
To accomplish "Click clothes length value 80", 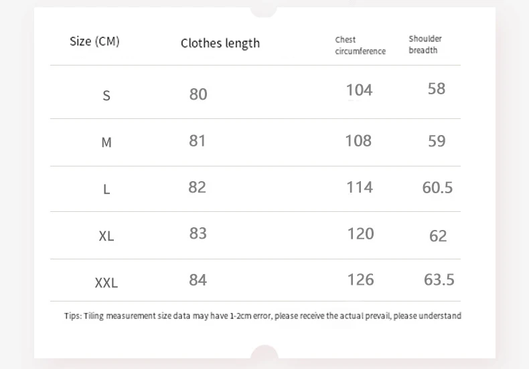I will pyautogui.click(x=198, y=94).
